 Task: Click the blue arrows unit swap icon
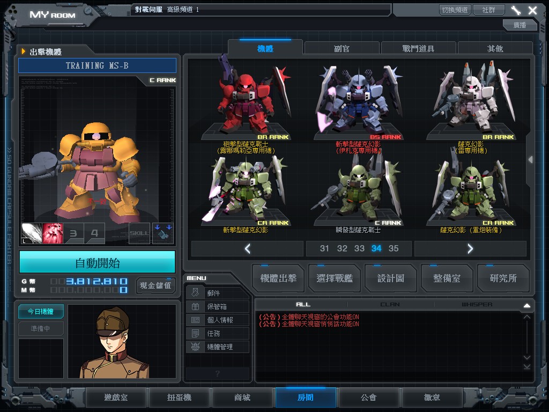click(x=163, y=233)
